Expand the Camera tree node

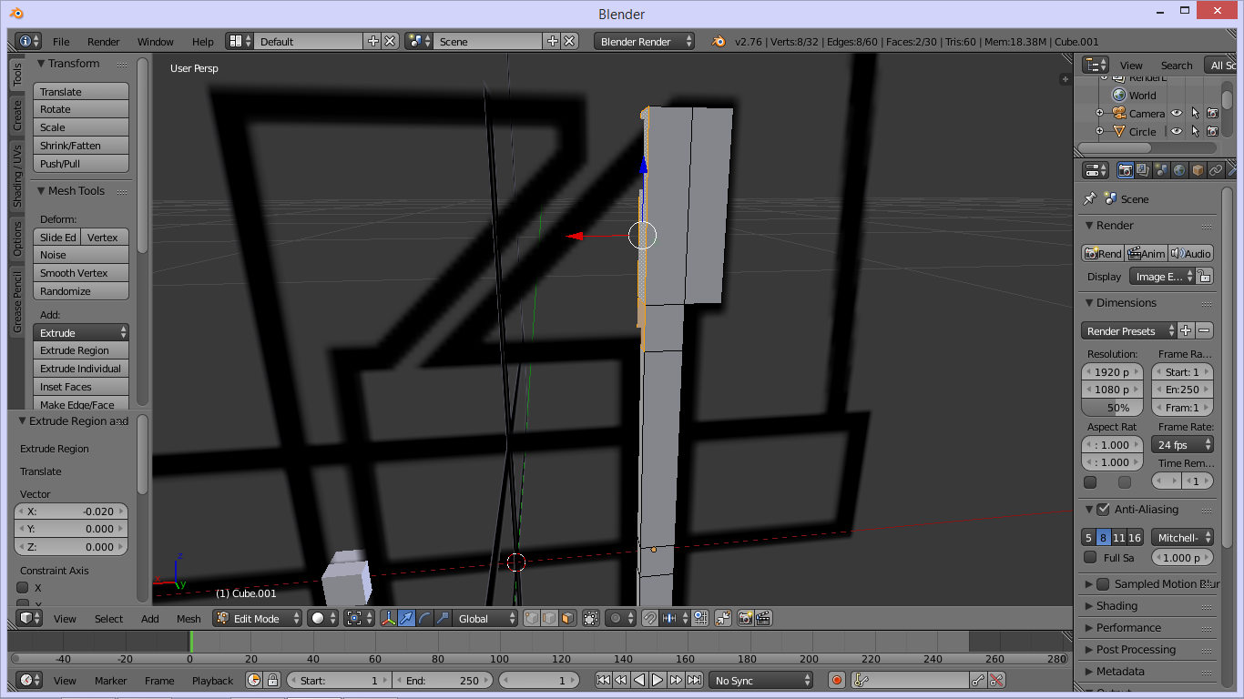1099,114
